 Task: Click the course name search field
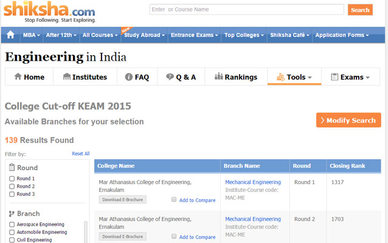(246, 10)
